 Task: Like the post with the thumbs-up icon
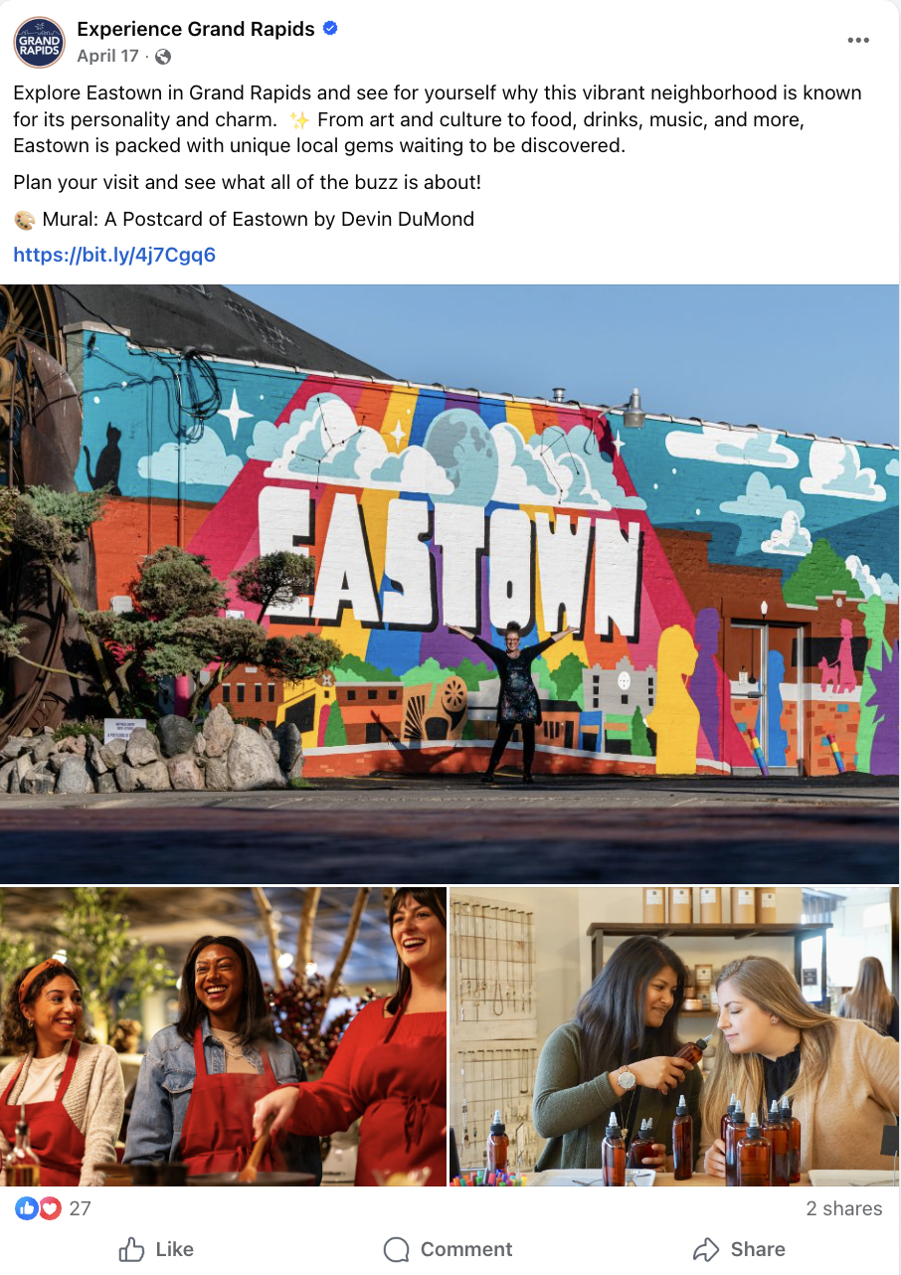point(131,1249)
